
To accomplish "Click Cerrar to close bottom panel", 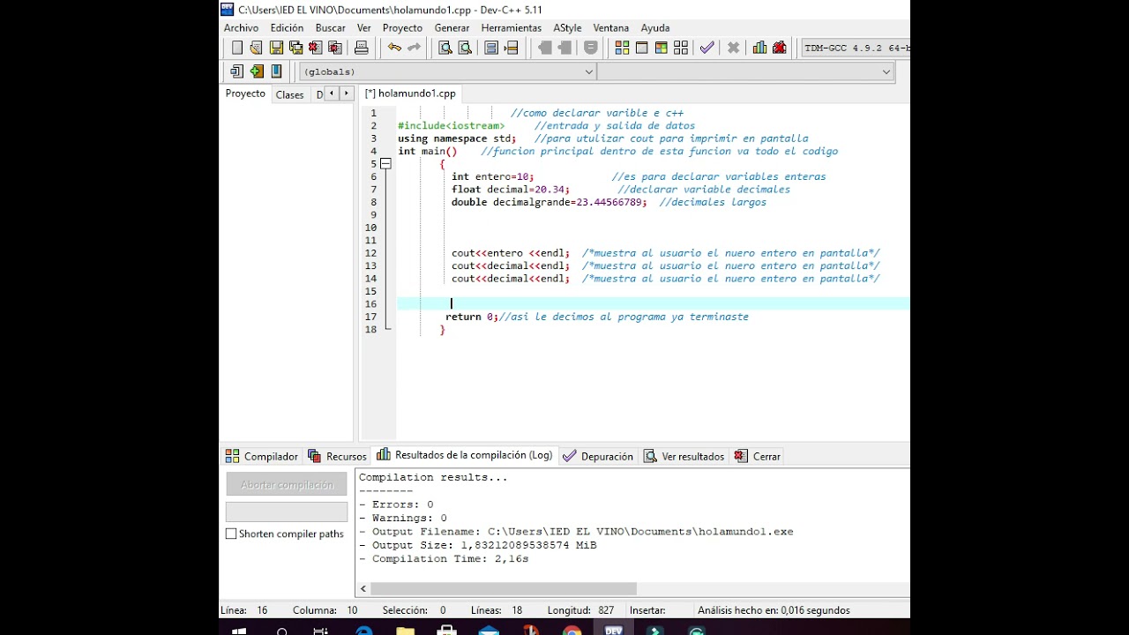I will pos(758,456).
